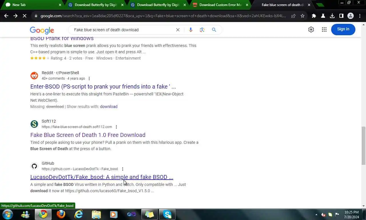Stop loading the page
The image size is (366, 220).
tap(25, 16)
